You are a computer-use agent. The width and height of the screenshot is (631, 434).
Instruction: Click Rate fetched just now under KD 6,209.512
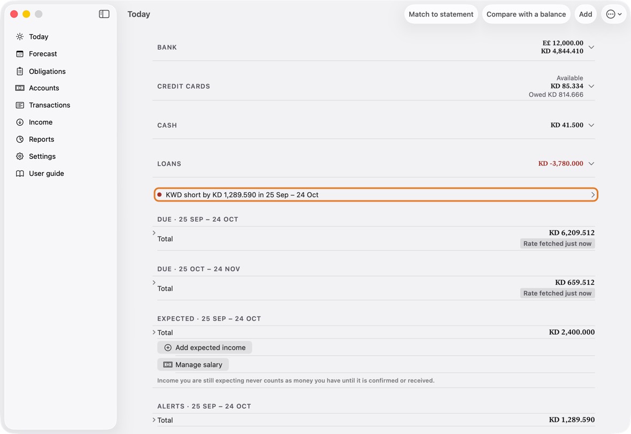557,244
